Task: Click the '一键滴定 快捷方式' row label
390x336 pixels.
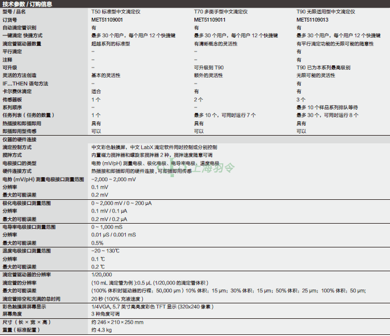Action: click(22, 35)
